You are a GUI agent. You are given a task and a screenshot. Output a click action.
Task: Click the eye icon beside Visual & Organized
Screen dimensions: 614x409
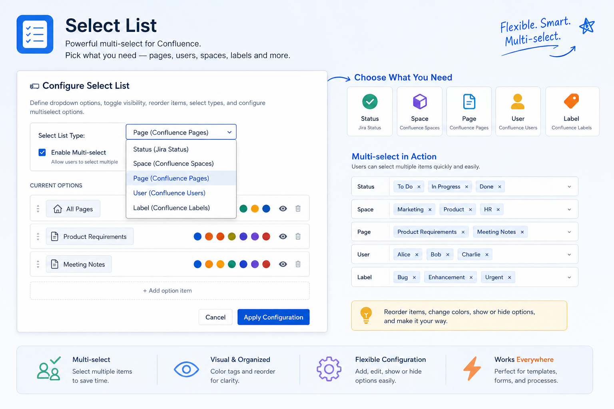pyautogui.click(x=186, y=369)
